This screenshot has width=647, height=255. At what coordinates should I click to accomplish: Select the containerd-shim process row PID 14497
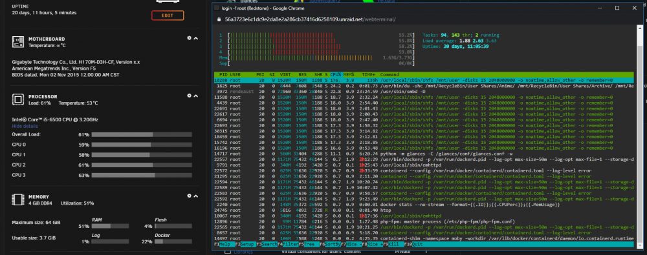click(x=424, y=238)
